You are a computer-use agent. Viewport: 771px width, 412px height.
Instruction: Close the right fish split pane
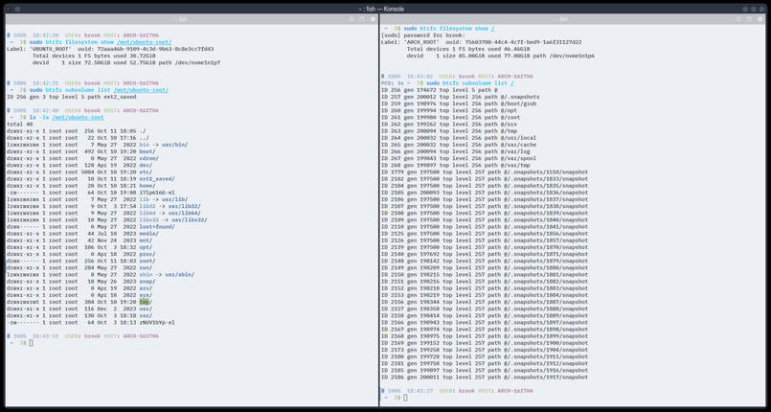tap(760, 19)
